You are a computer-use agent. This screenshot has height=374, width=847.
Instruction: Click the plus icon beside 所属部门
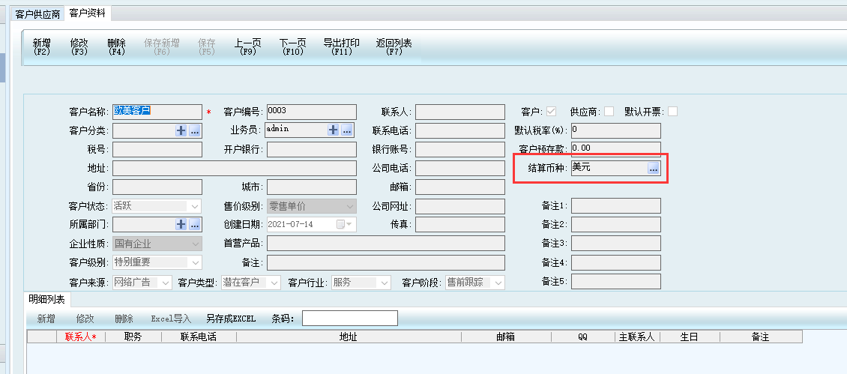click(181, 224)
